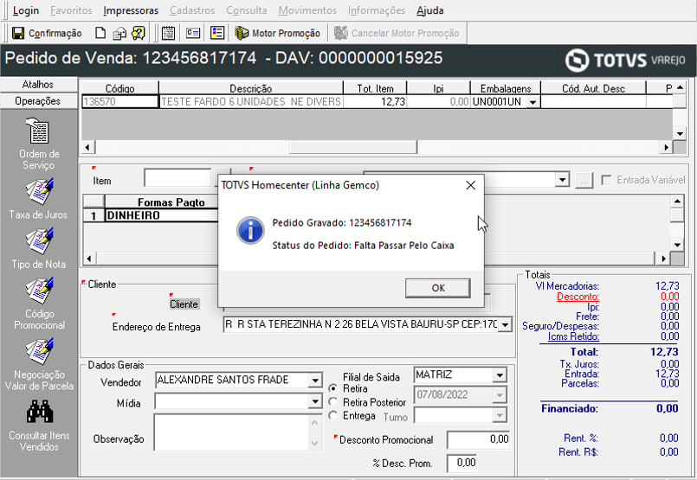This screenshot has height=480, width=697.
Task: Click the help search toolbar icon
Action: [139, 34]
